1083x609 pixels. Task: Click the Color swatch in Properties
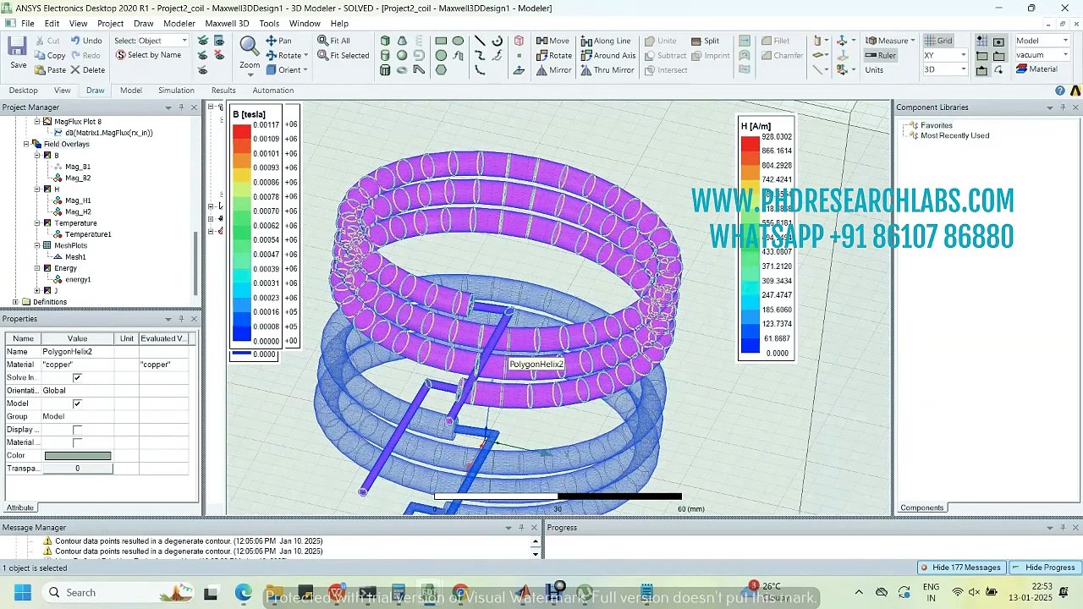(77, 456)
